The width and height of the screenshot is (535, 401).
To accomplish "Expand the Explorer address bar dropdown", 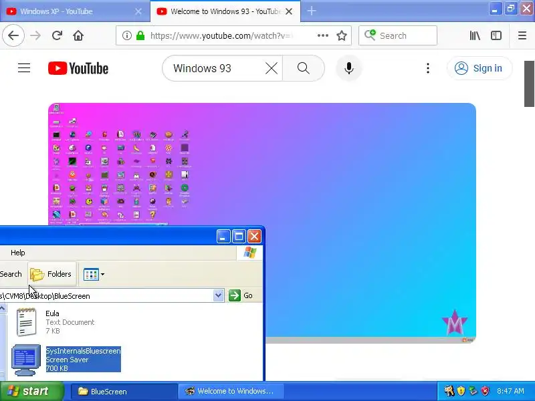I will click(x=219, y=295).
